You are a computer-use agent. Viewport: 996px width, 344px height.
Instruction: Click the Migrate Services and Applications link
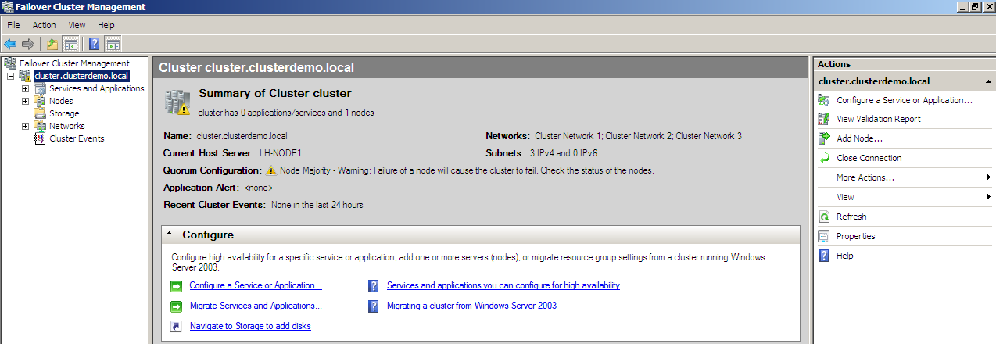256,306
